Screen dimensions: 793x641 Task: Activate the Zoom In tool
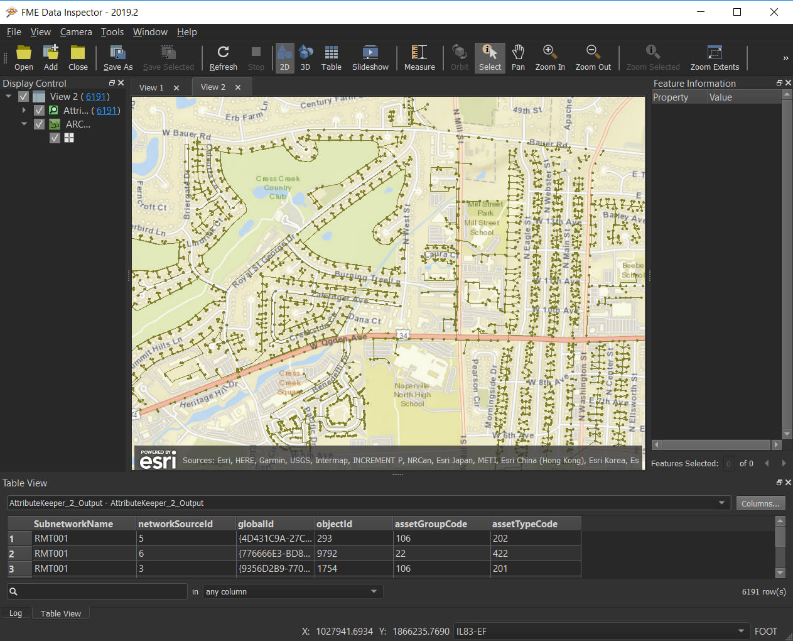tap(549, 57)
